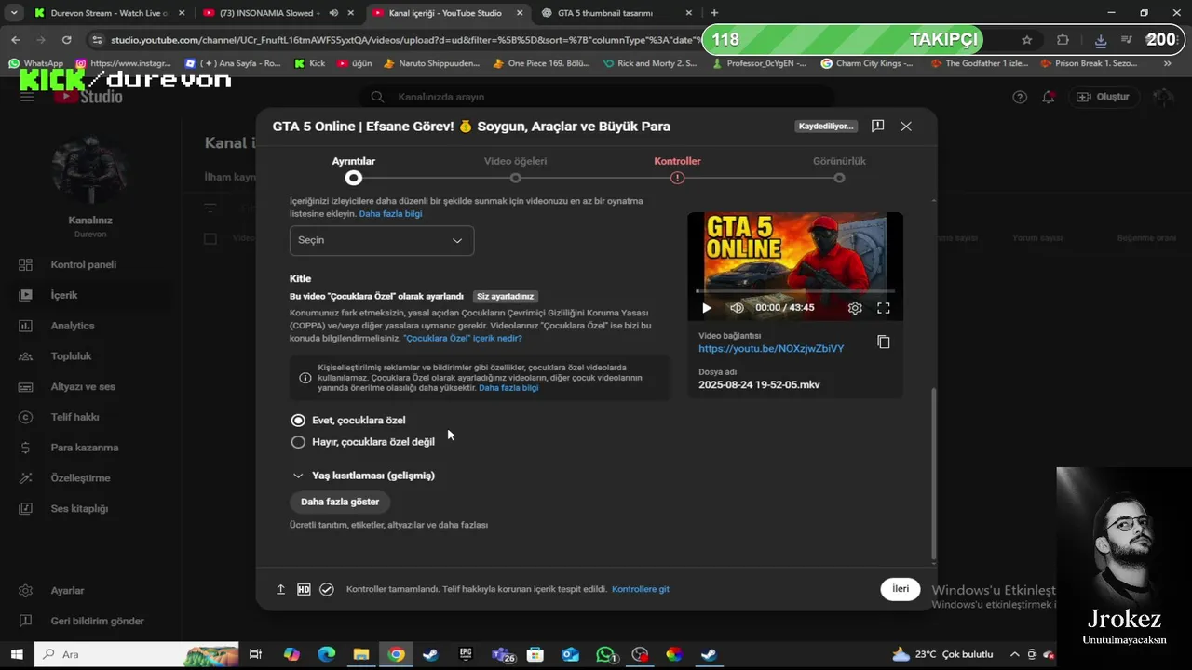Screen dimensions: 1192x670
Task: Go back in browser
Action: (16, 40)
